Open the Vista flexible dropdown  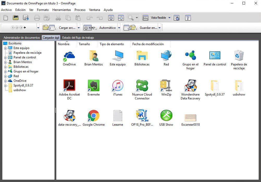[169, 18]
